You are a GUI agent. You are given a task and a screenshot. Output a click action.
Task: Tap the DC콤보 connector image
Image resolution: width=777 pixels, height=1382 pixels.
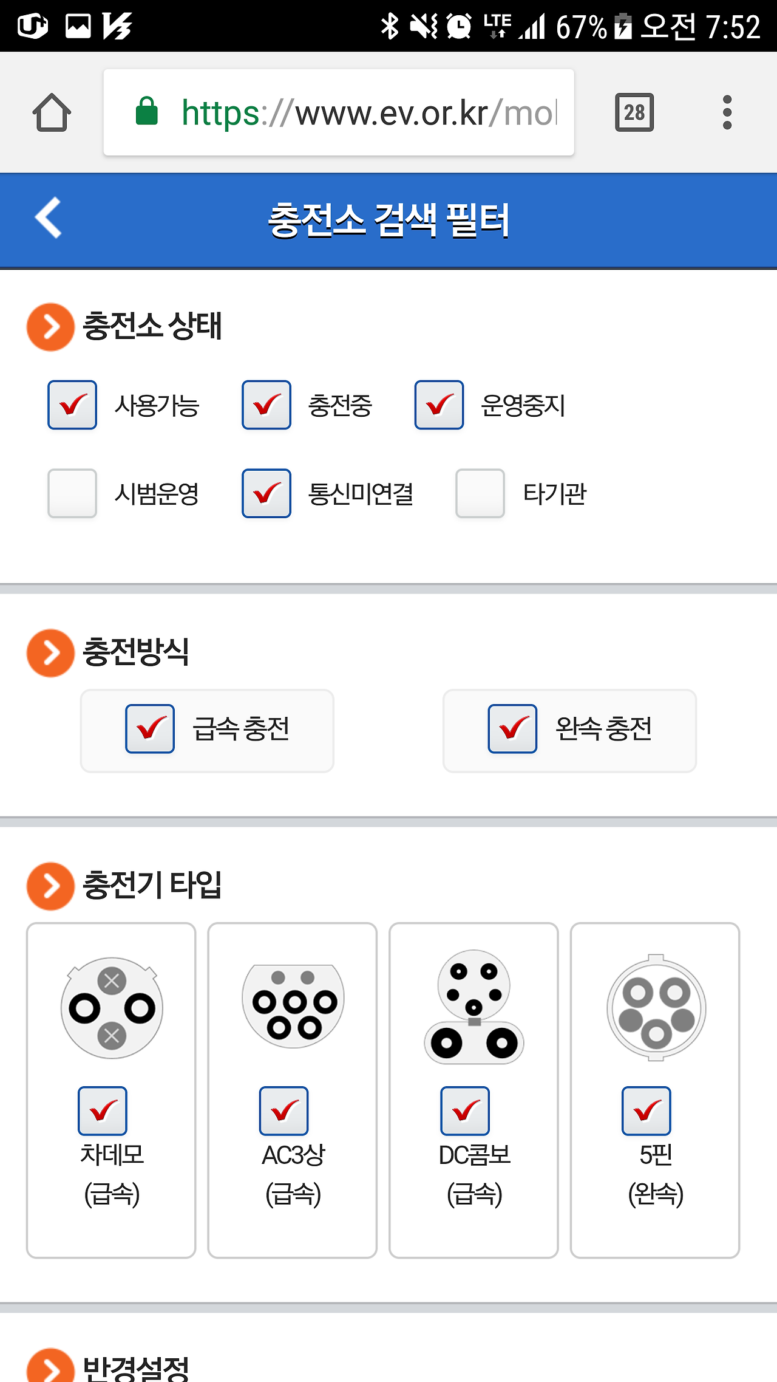(x=474, y=1007)
